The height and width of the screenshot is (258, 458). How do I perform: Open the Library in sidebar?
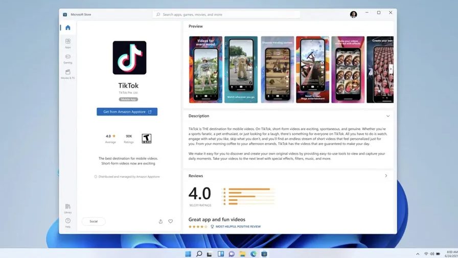(x=67, y=207)
